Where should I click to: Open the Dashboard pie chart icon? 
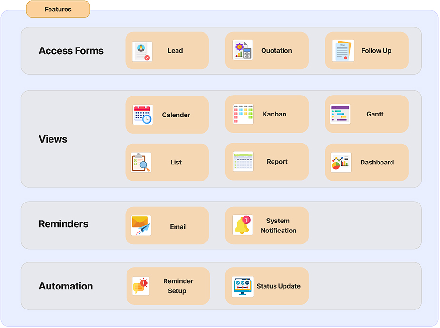pos(341,162)
